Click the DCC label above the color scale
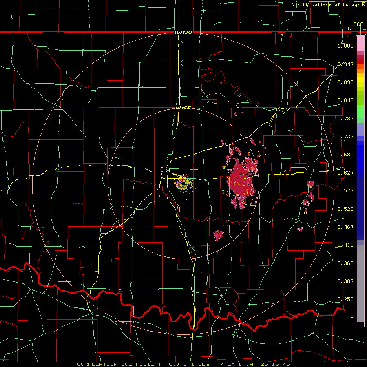 coord(358,24)
